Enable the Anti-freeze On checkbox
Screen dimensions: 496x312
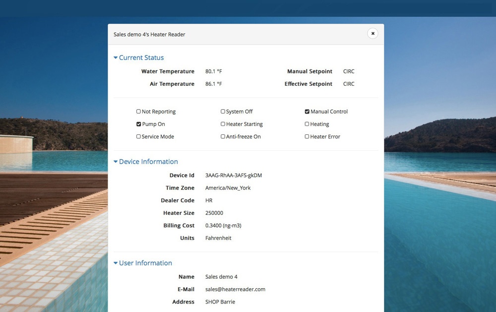click(223, 136)
